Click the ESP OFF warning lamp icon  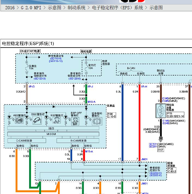75,121
